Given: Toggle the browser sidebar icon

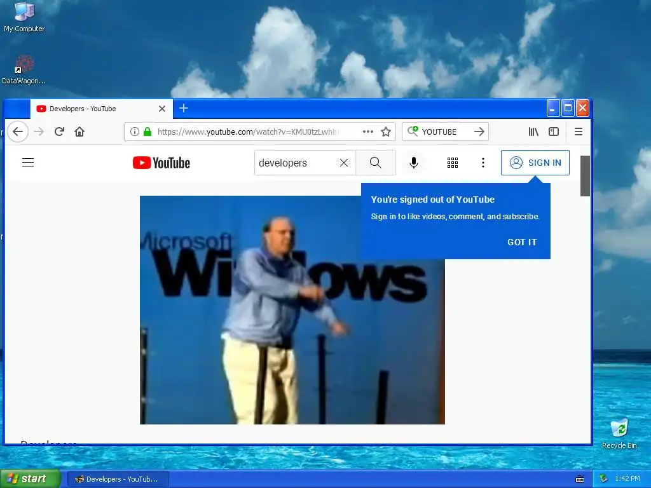Looking at the screenshot, I should tap(554, 132).
